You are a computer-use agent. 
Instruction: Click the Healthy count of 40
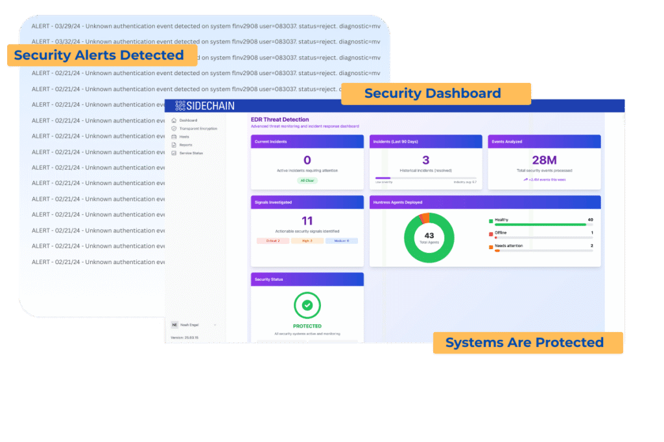[590, 220]
